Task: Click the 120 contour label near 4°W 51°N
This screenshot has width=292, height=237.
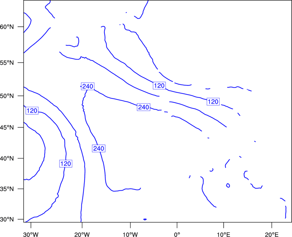Action: [160, 85]
